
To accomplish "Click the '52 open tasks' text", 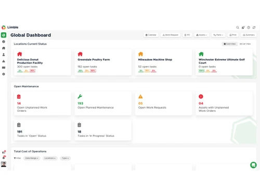I will pyautogui.click(x=147, y=67).
